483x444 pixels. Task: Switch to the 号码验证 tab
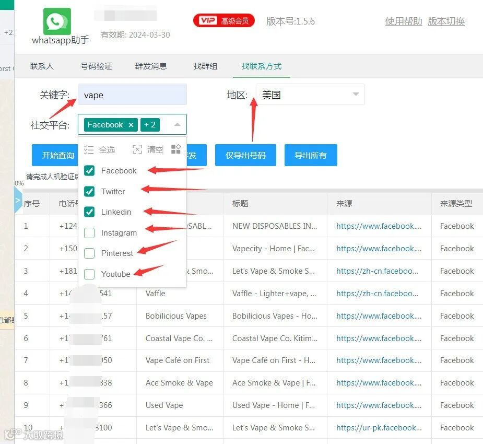click(97, 66)
